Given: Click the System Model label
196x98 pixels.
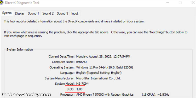Looking at the screenshot, I should click(65, 84).
